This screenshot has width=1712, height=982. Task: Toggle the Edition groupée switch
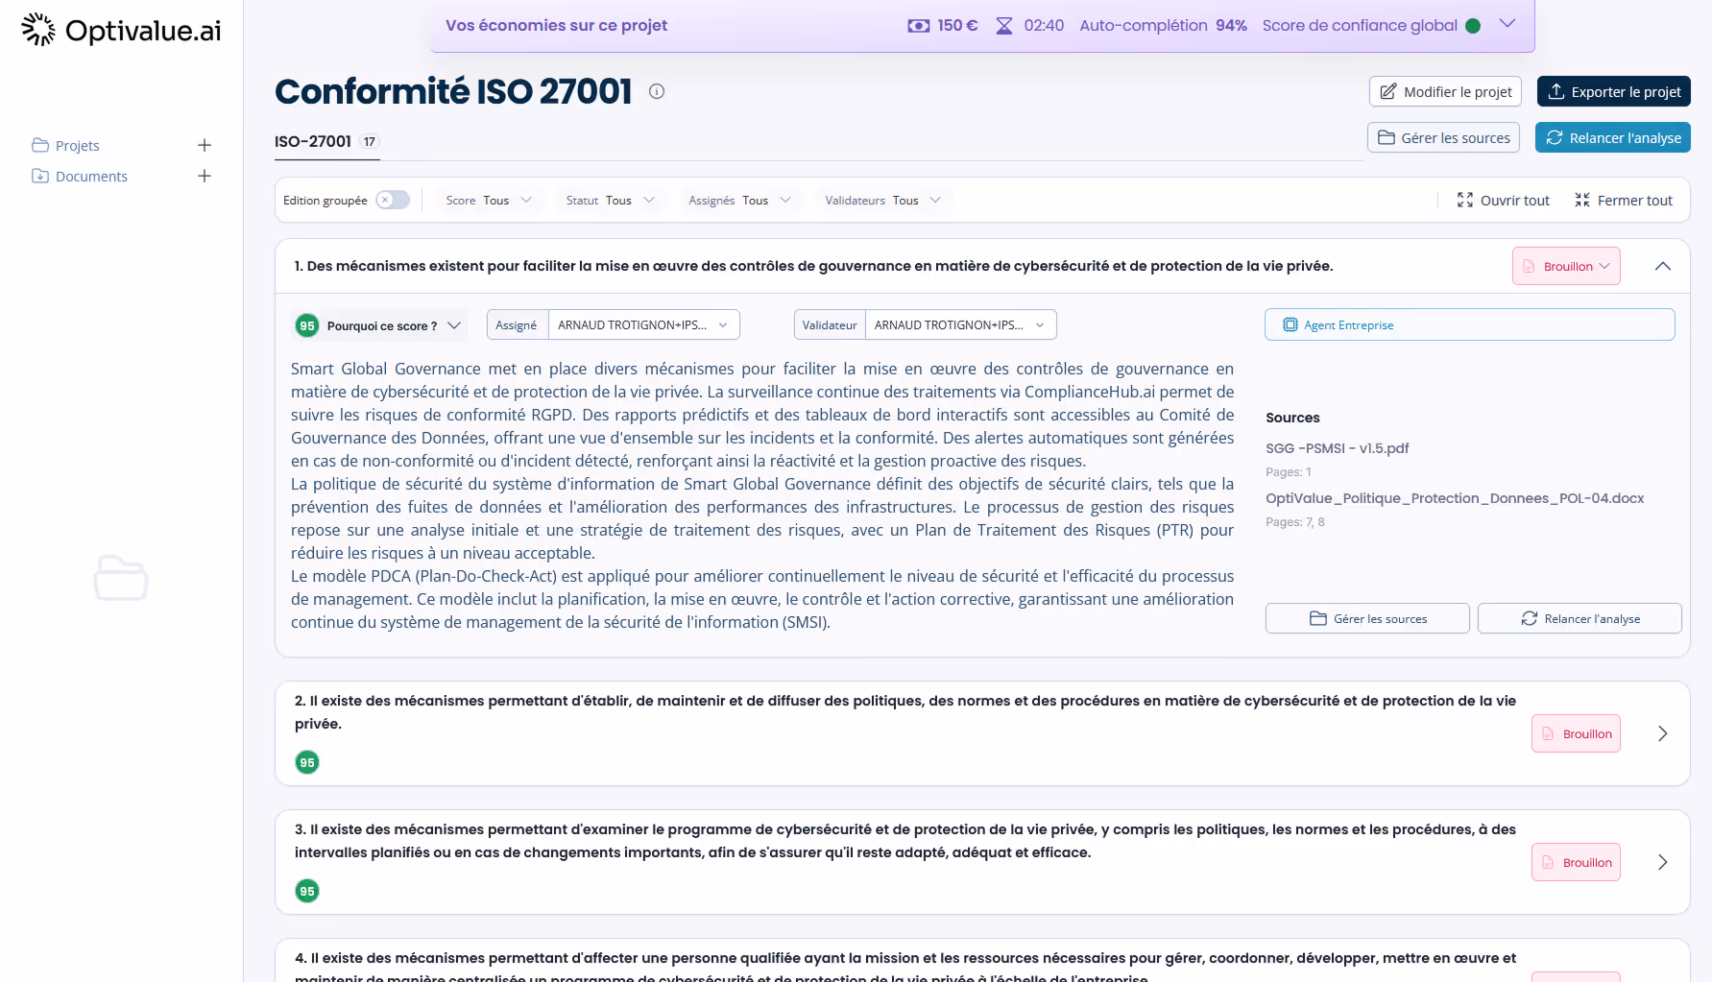click(x=393, y=200)
